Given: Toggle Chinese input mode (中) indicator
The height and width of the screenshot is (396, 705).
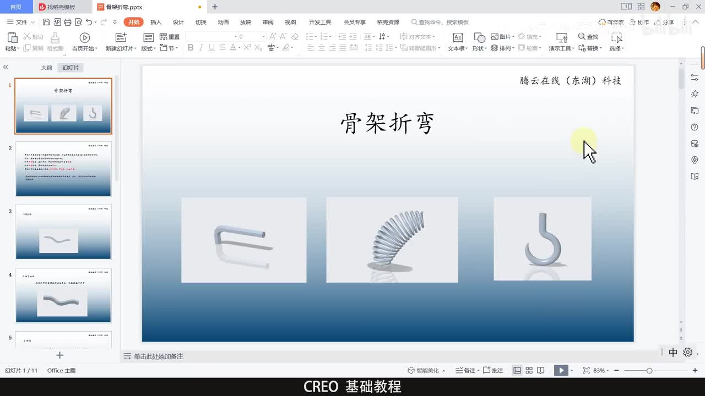Looking at the screenshot, I should click(x=673, y=353).
